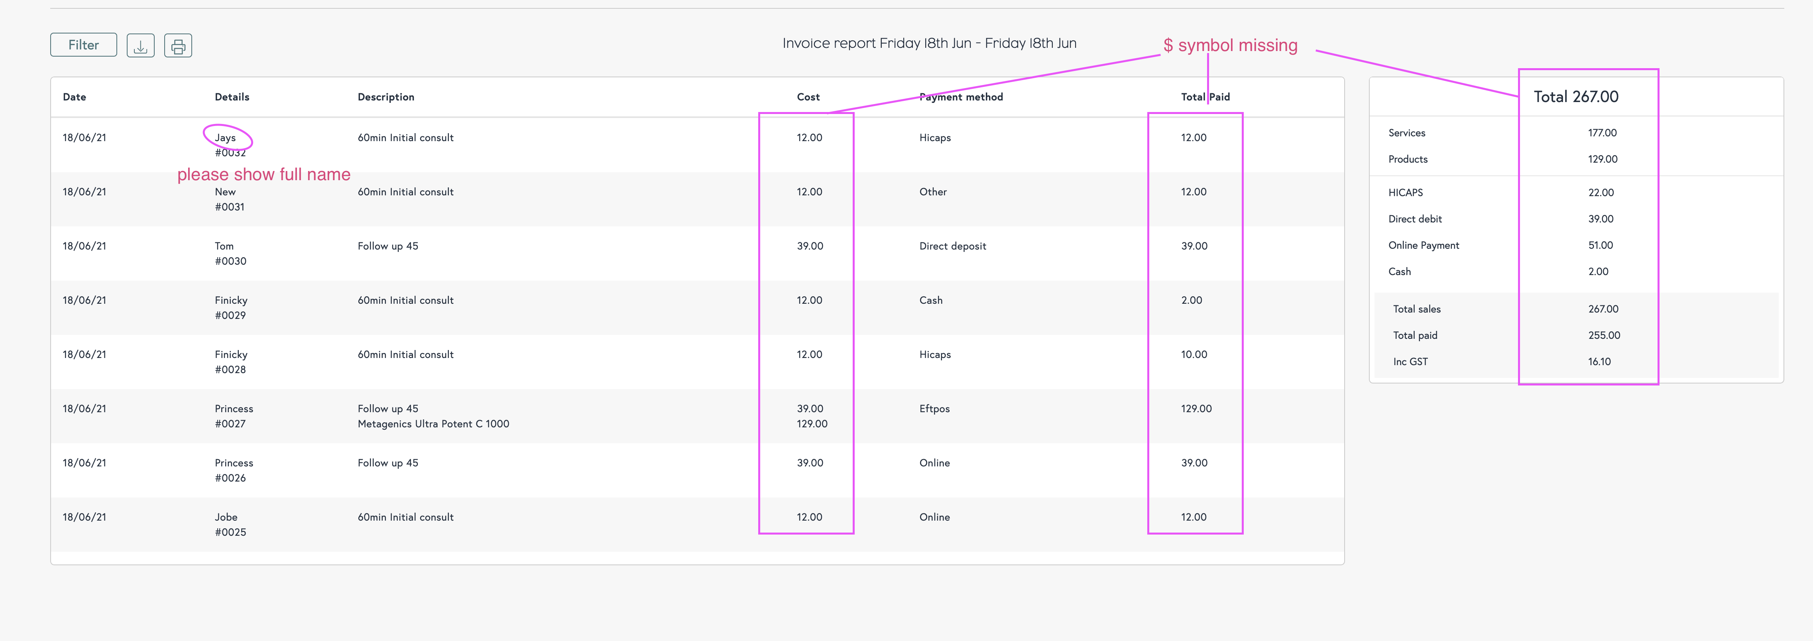Click the Description column header
The height and width of the screenshot is (641, 1813).
[386, 97]
